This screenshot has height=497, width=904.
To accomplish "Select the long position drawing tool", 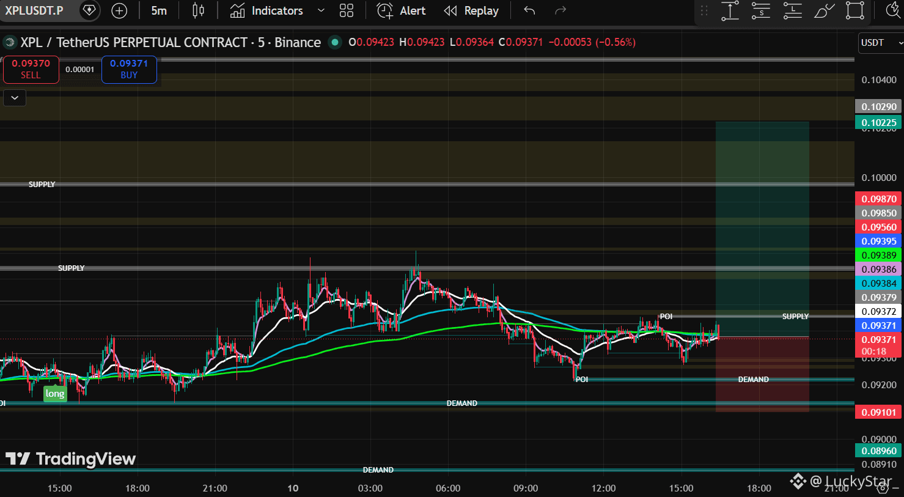I will (x=792, y=10).
